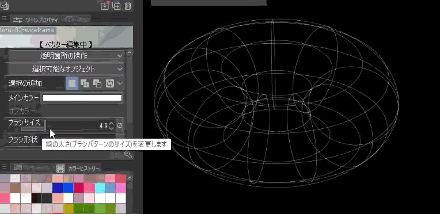Click the duplicate layer icon with plus
The width and height of the screenshot is (440, 214).
(116, 6)
